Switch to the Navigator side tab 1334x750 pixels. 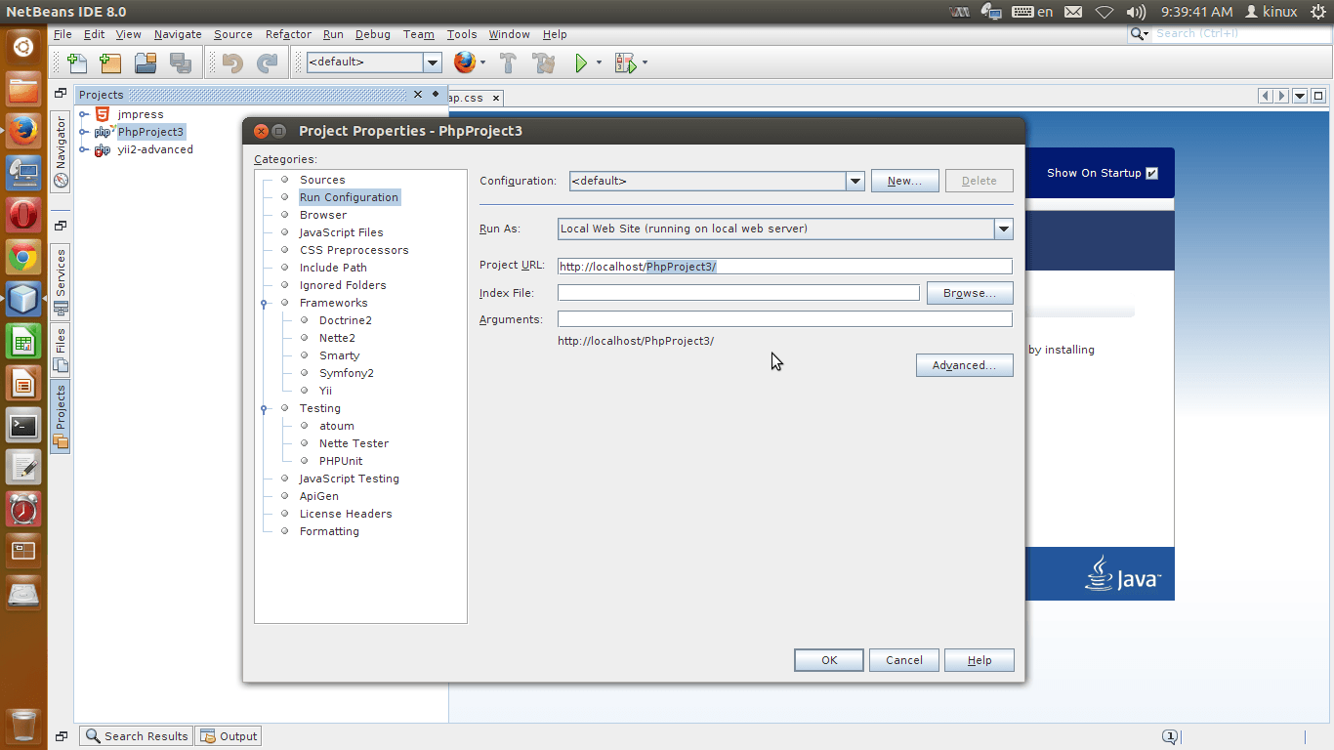pyautogui.click(x=60, y=152)
